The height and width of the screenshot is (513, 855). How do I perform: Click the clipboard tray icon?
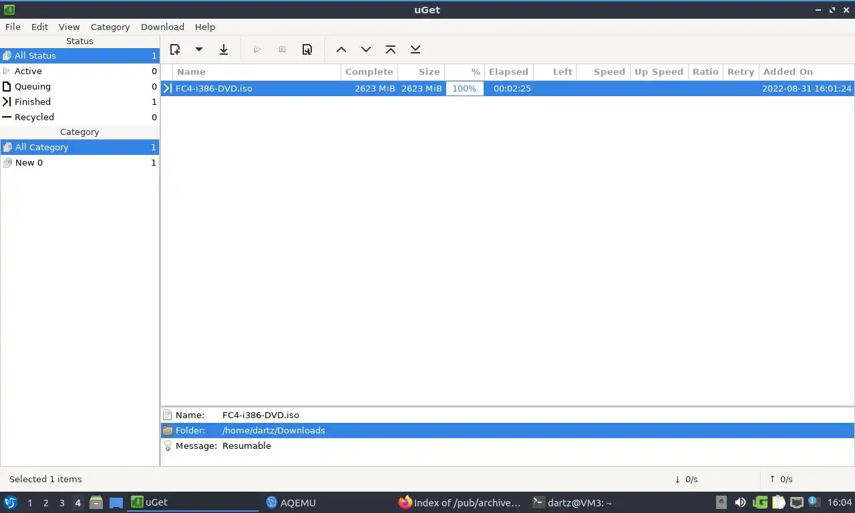(x=778, y=502)
